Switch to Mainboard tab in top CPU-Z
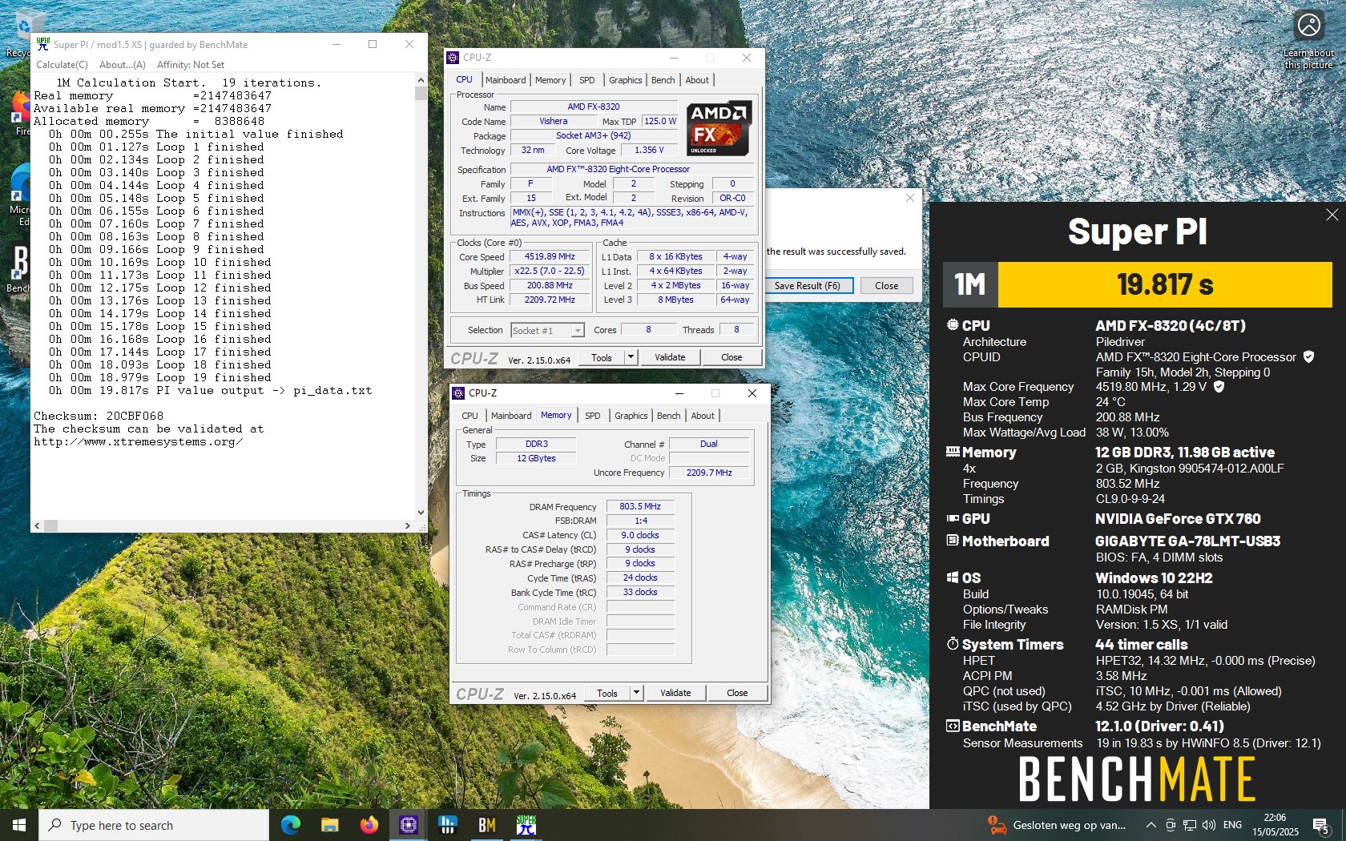 (x=506, y=80)
